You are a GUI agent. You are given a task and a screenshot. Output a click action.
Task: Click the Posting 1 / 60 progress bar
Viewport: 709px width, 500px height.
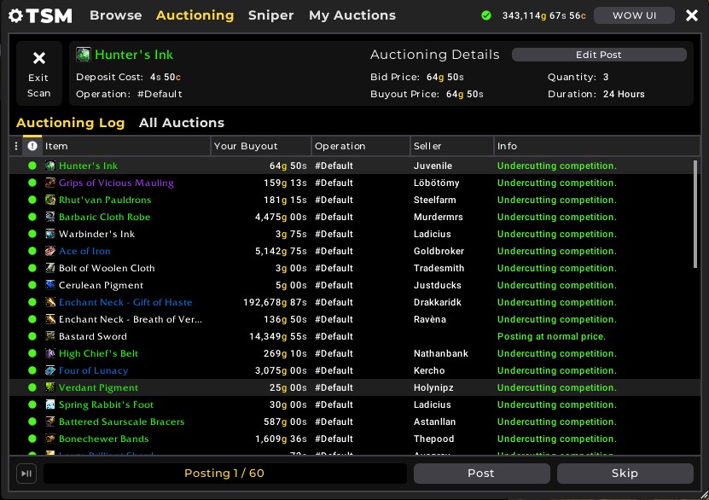tap(224, 474)
